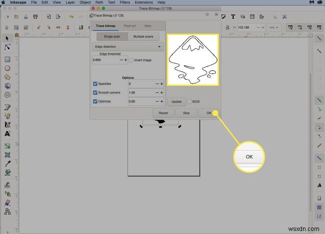Increase the Edge threshold value
Viewport: 325px width, 234px height.
tap(126, 60)
